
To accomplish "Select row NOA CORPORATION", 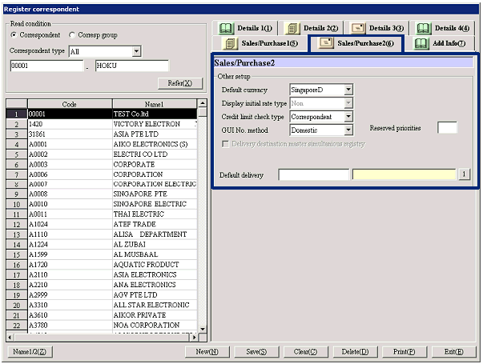I will [x=102, y=326].
